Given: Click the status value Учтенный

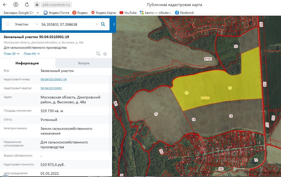Looking at the screenshot, I should [x=49, y=120].
